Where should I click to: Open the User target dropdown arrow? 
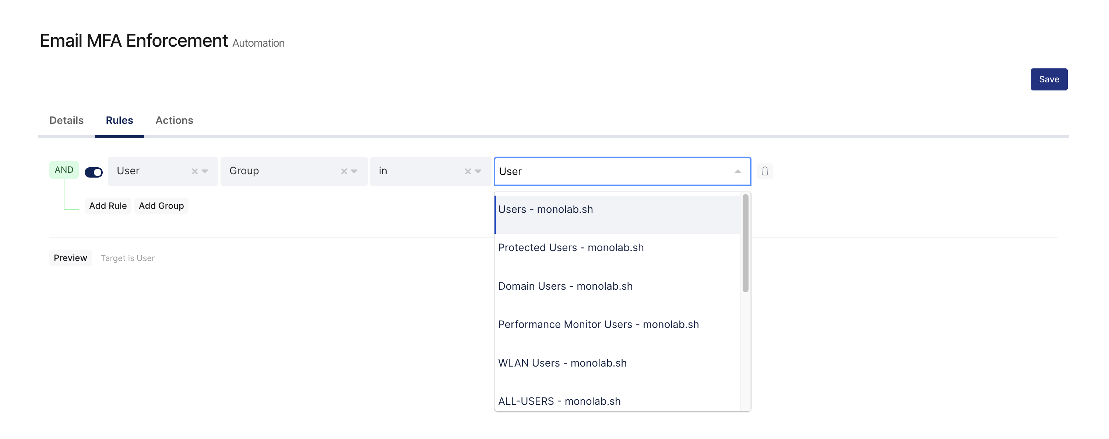[x=205, y=171]
